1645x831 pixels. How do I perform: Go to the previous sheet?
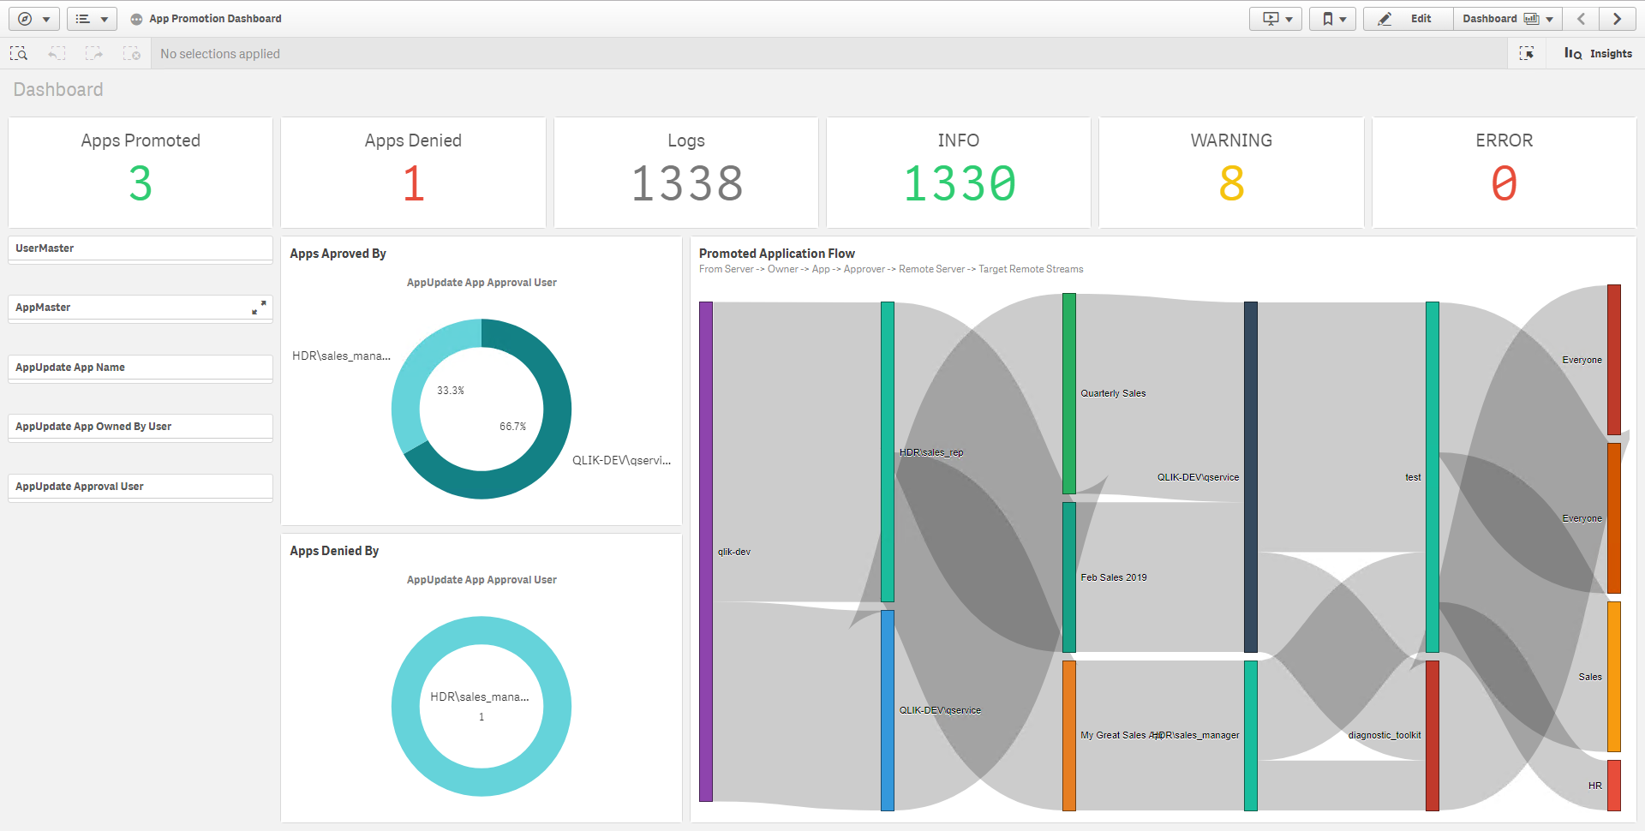1582,19
